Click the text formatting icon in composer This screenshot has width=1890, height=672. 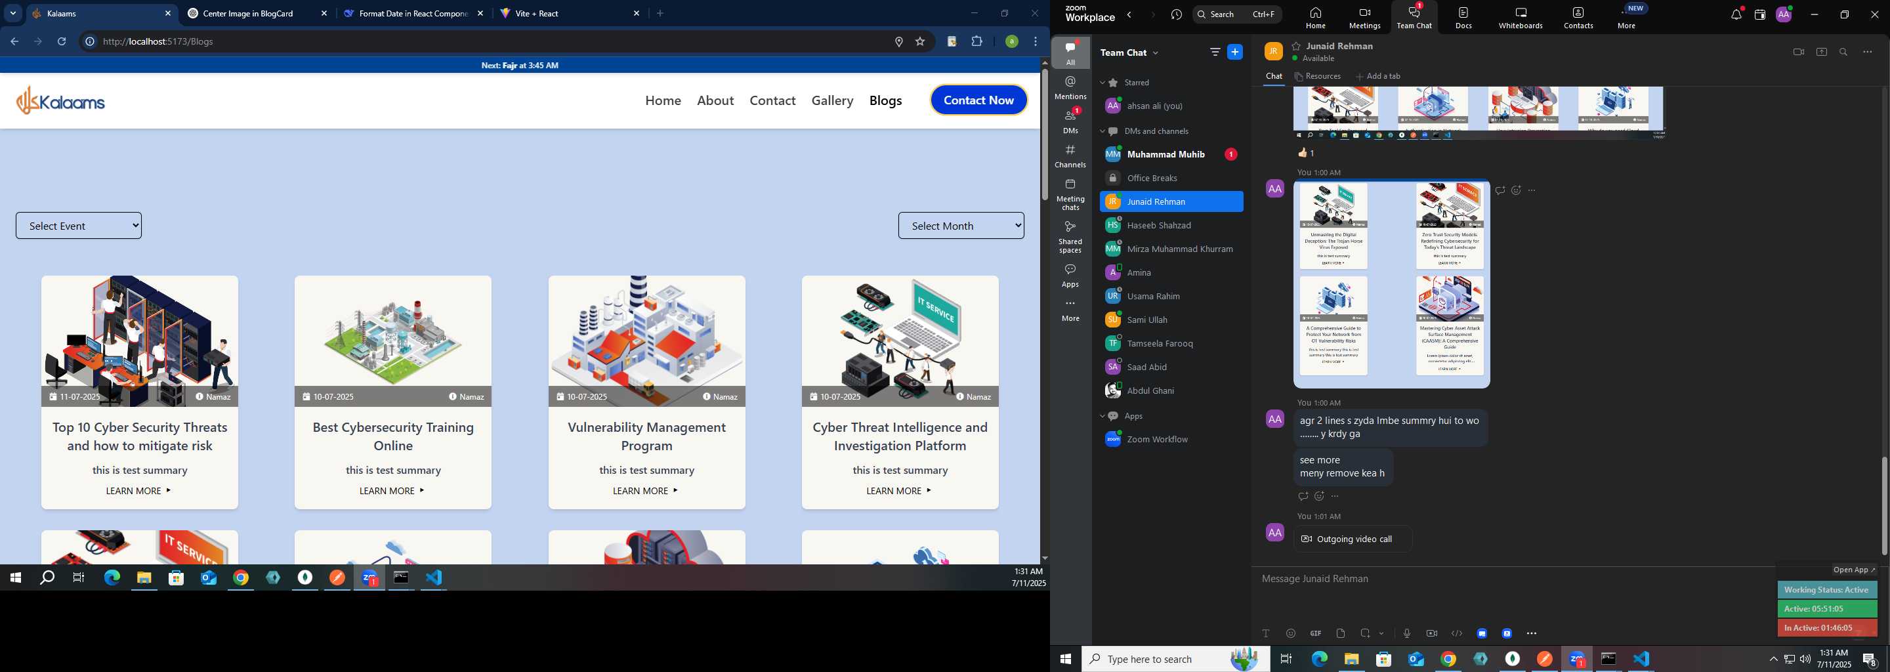coord(1266,633)
